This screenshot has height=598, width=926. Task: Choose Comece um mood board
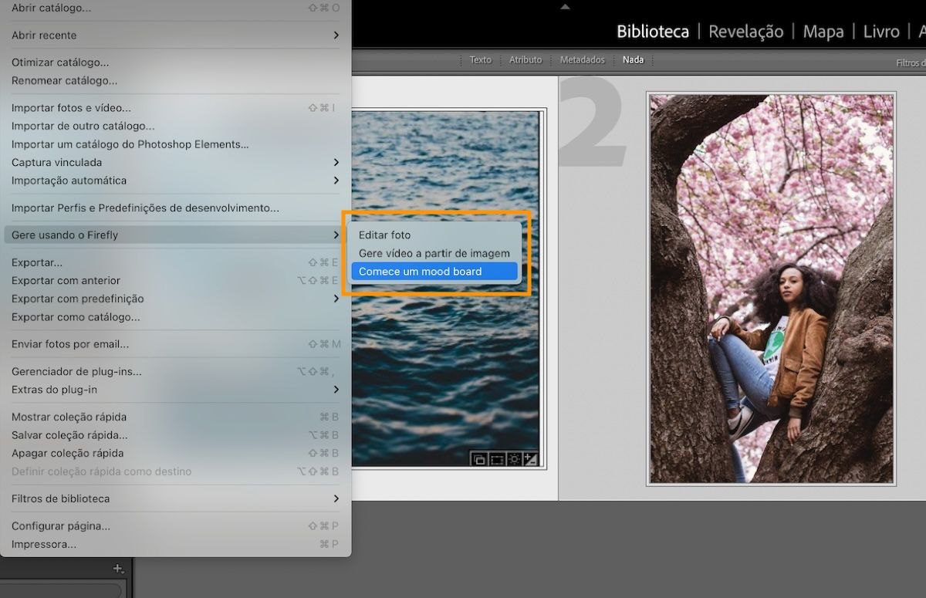point(422,271)
